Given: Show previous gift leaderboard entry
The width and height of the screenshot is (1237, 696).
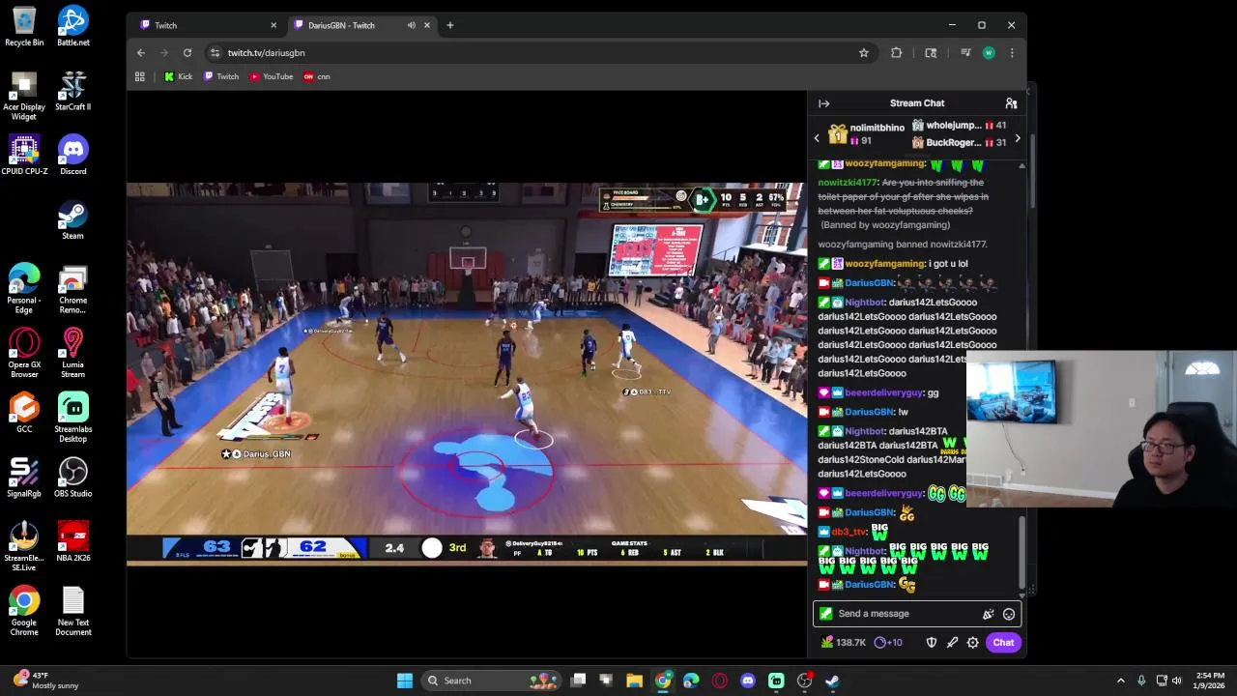Looking at the screenshot, I should pos(817,138).
